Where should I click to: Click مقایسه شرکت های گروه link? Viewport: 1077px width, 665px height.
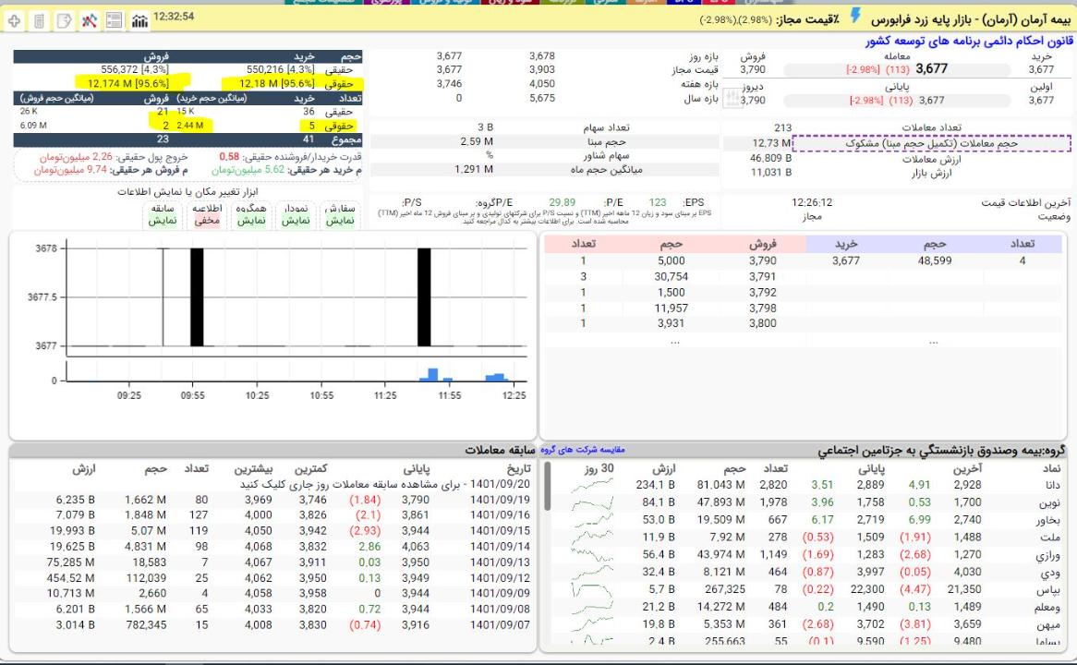pyautogui.click(x=582, y=451)
